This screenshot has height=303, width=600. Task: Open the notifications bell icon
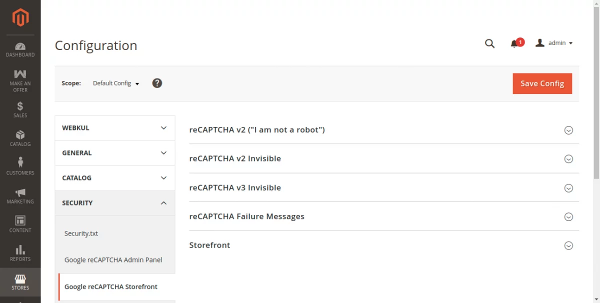tap(514, 43)
